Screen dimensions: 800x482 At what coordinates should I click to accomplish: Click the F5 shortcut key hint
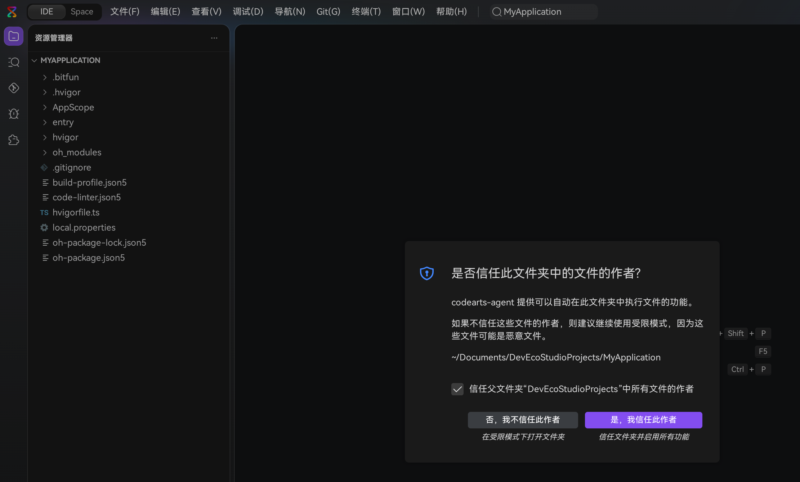coord(763,351)
